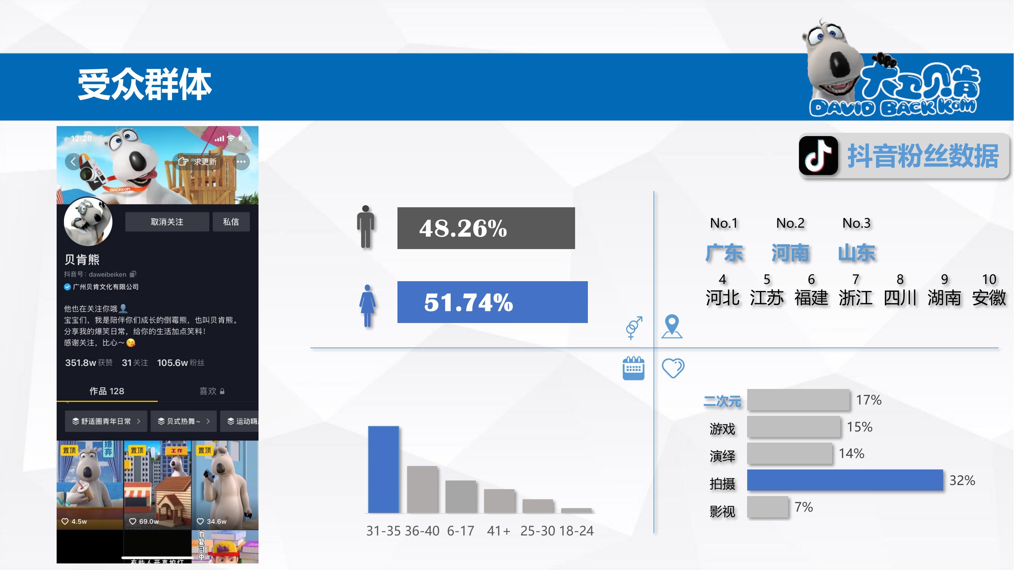Viewport: 1014px width, 570px height.
Task: Click the 18-24 age group bar
Action: point(576,511)
